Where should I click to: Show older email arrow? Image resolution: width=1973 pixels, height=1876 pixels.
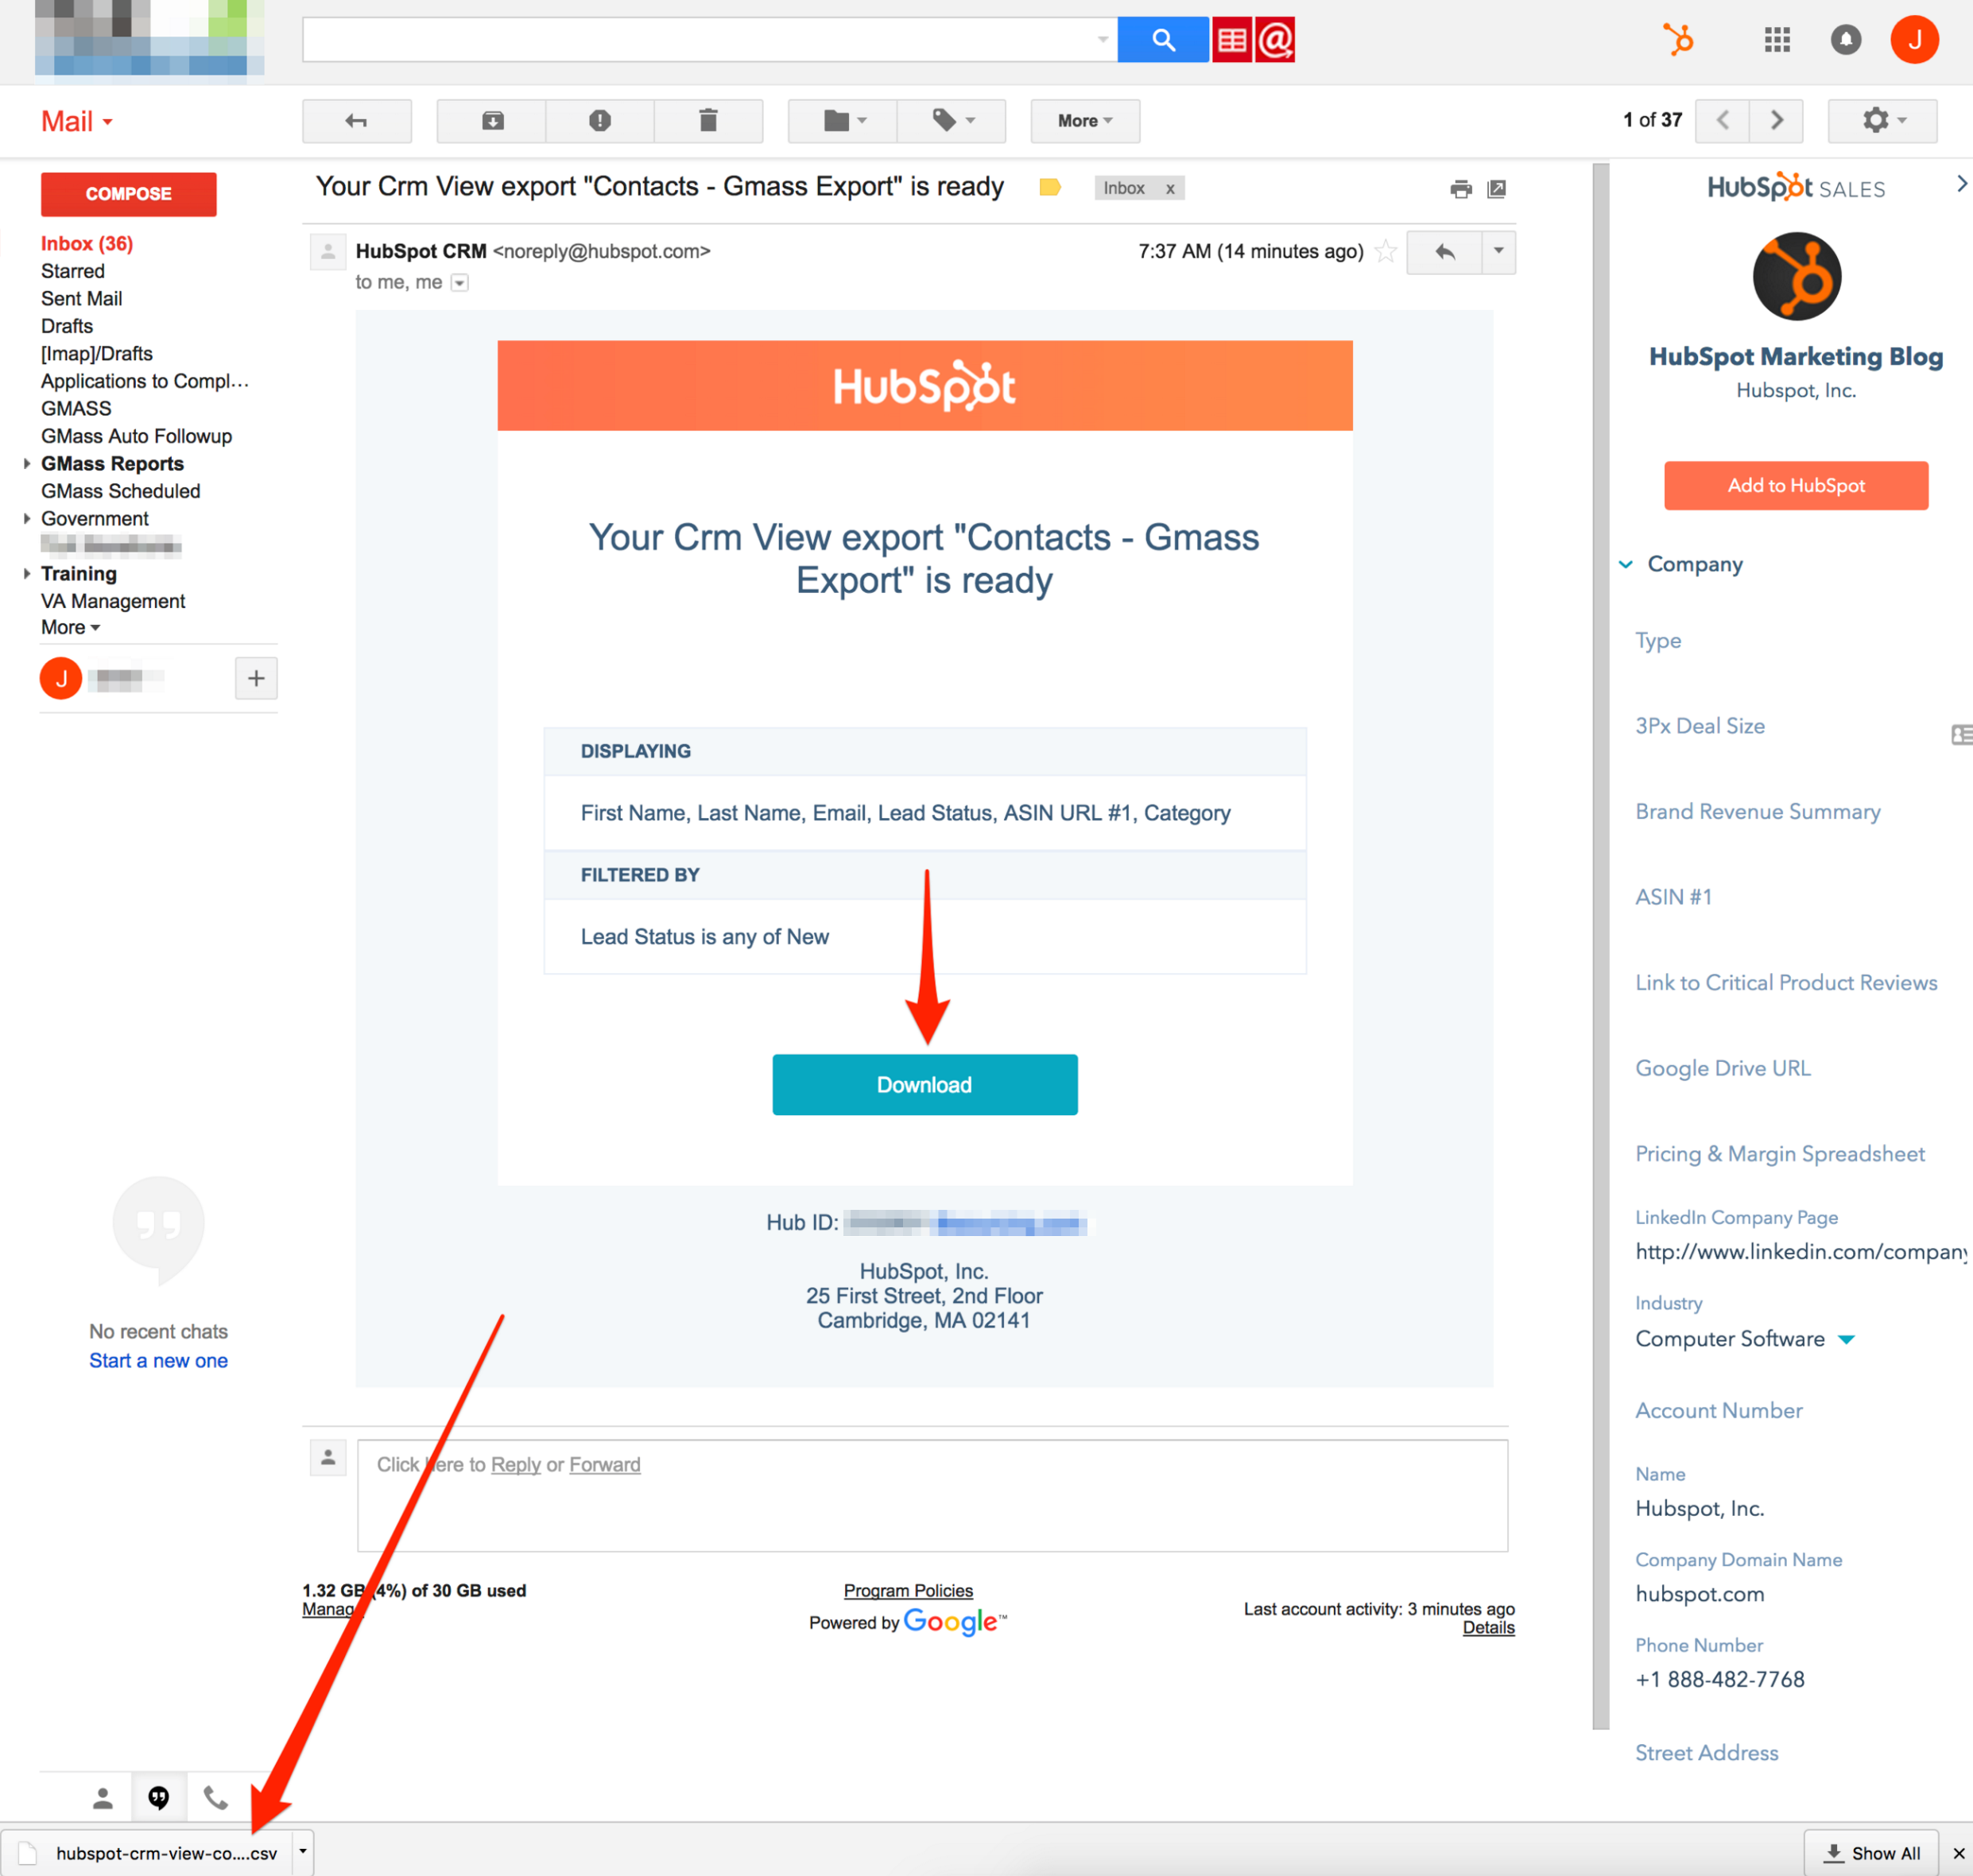(x=1777, y=121)
